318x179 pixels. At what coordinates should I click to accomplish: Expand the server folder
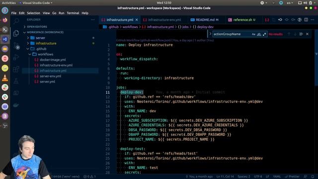[40, 38]
